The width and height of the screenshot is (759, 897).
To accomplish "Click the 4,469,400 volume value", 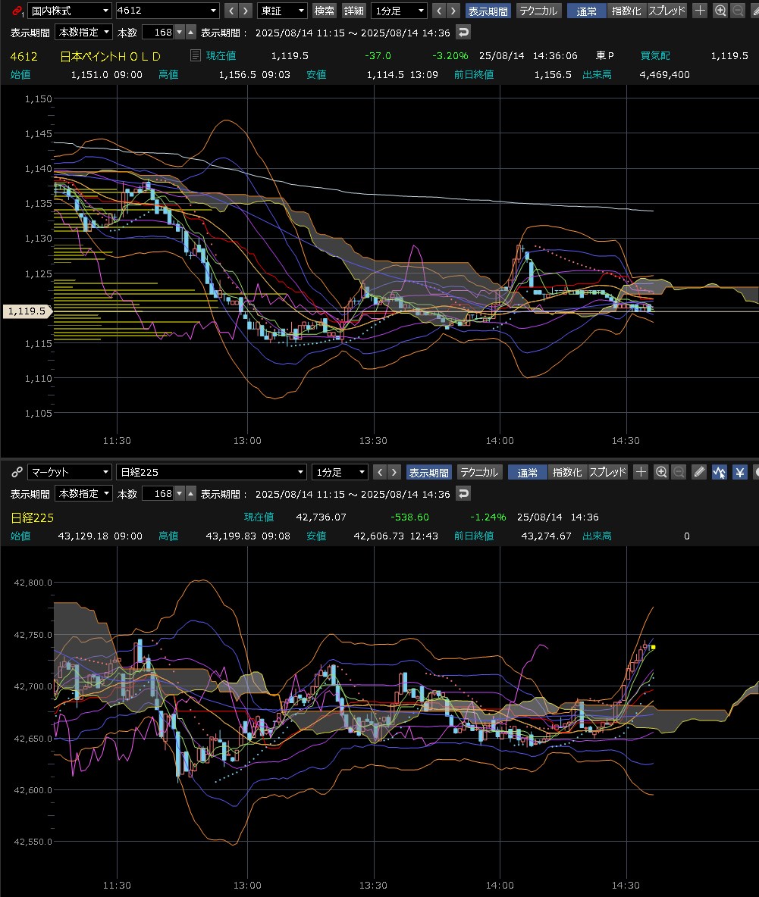I will point(664,75).
